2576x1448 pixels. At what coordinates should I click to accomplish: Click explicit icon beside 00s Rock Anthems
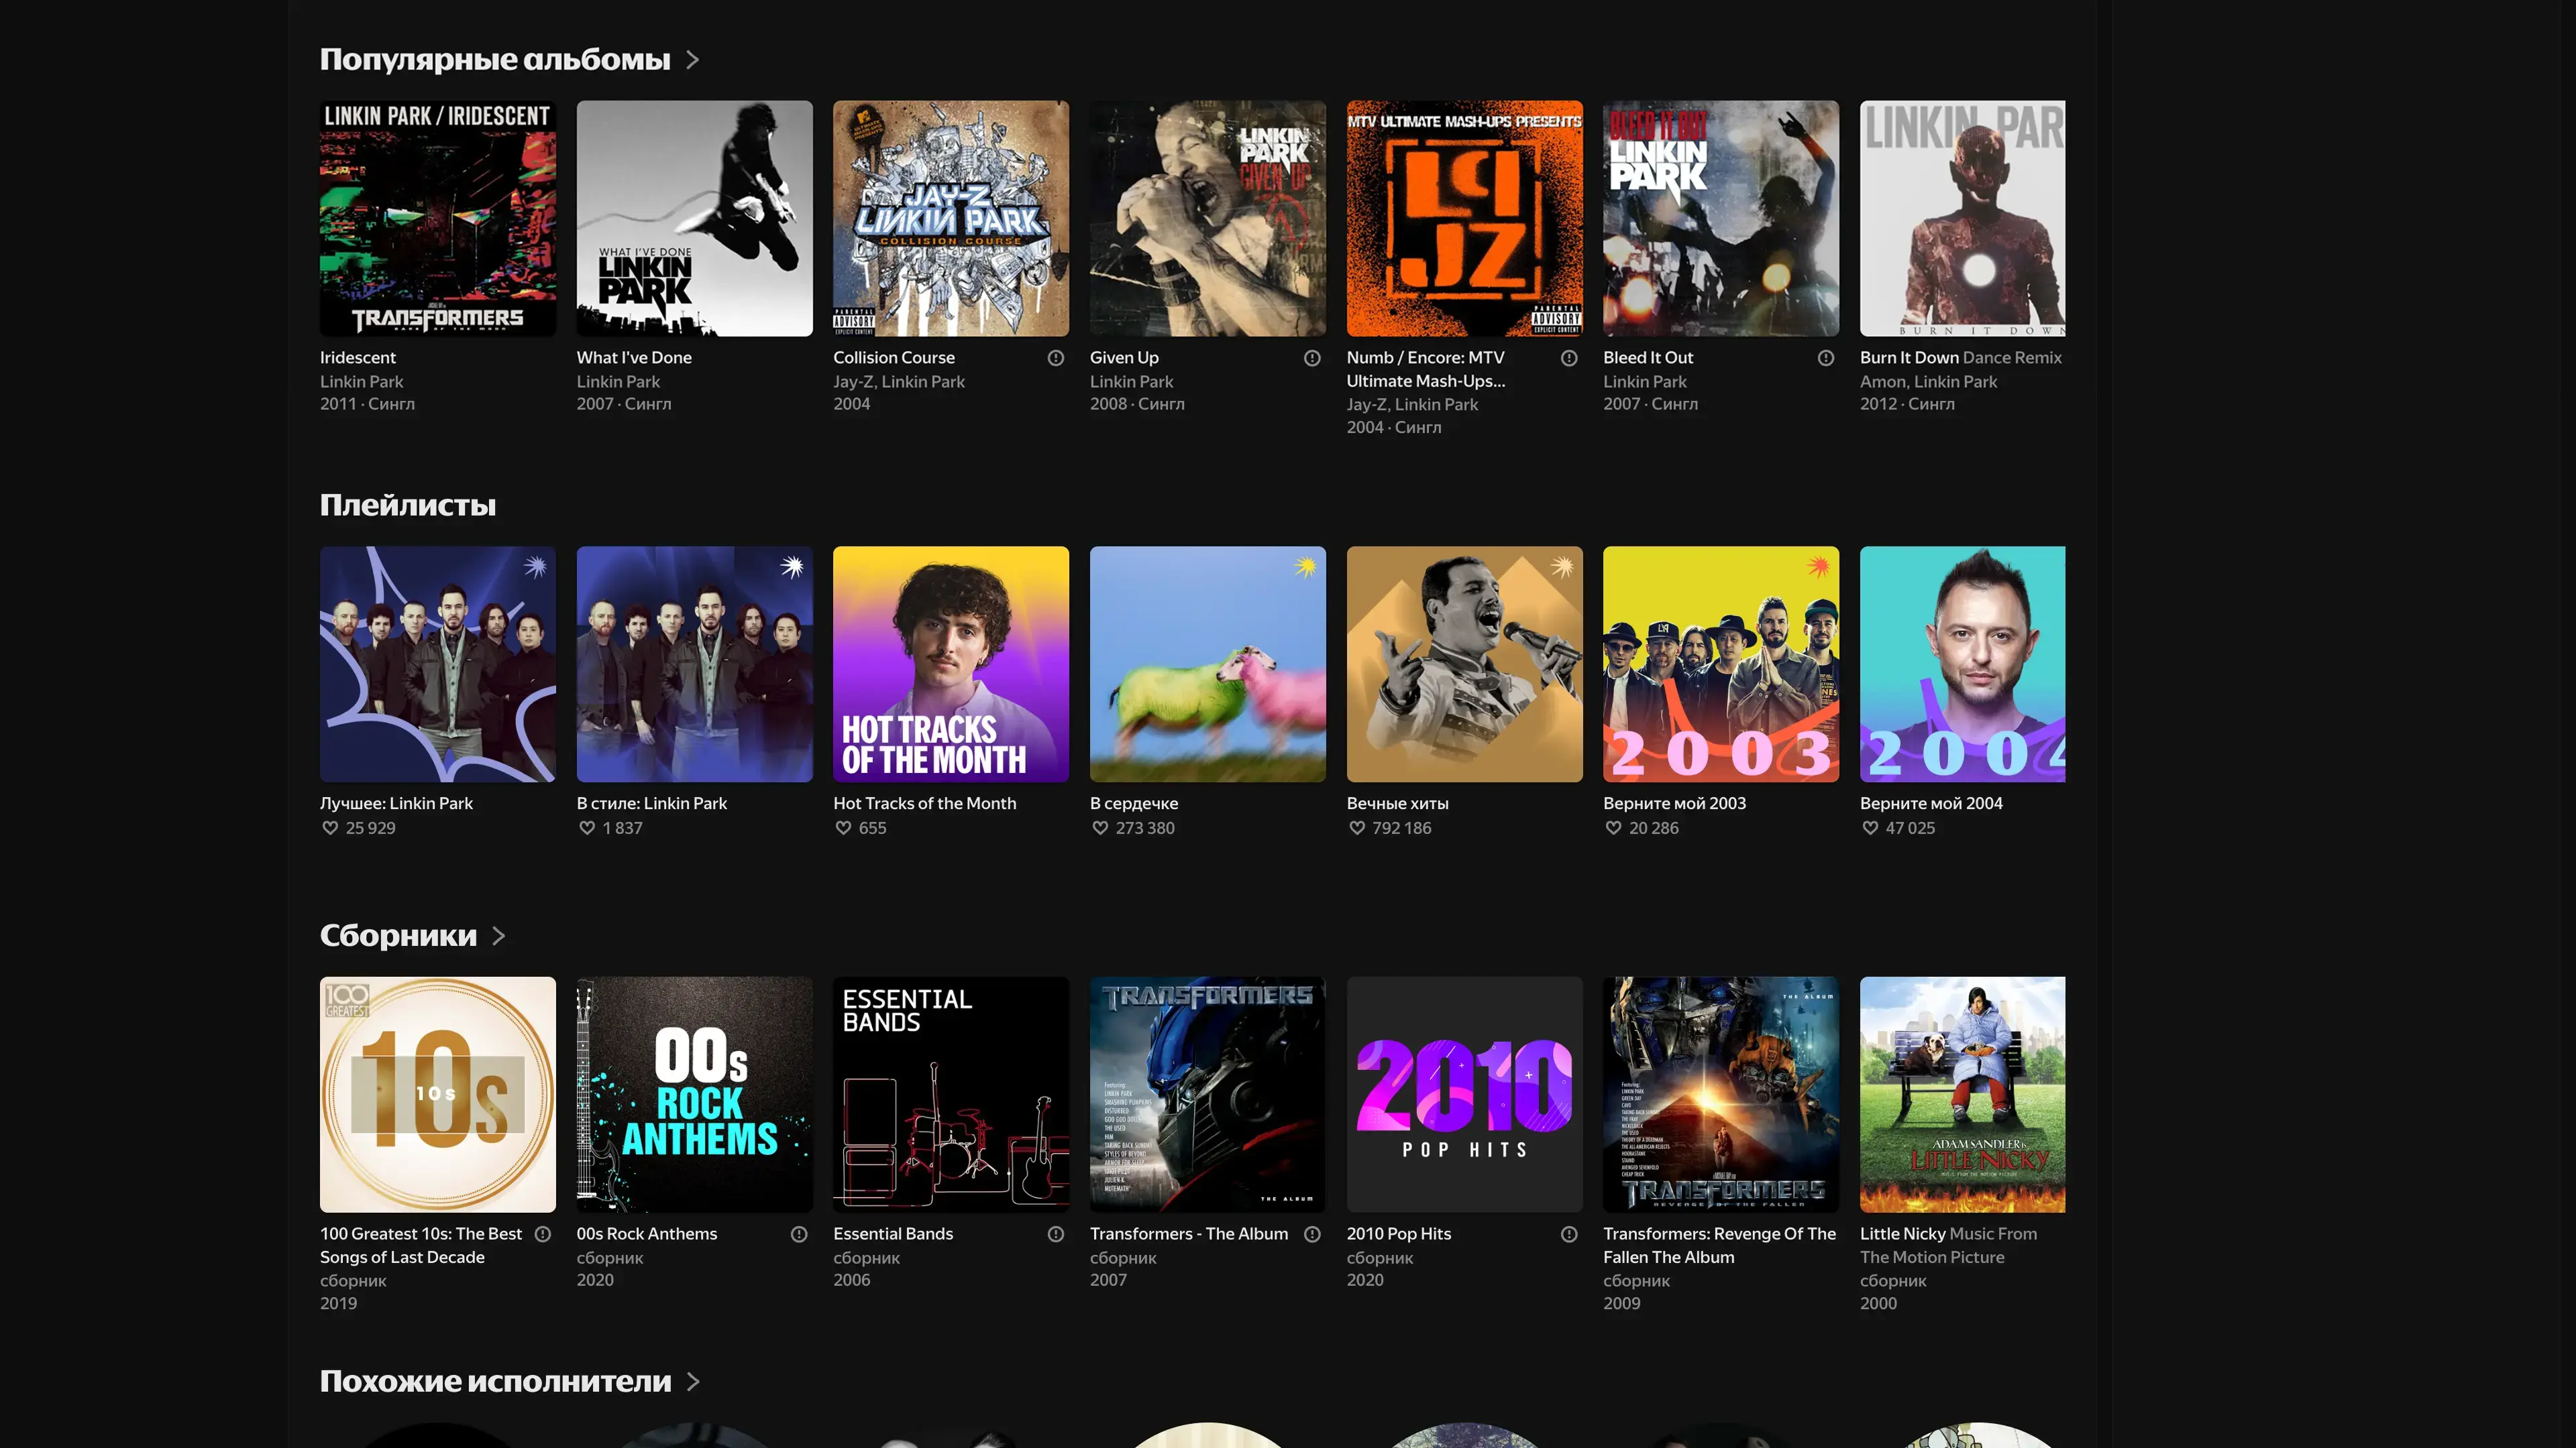798,1234
